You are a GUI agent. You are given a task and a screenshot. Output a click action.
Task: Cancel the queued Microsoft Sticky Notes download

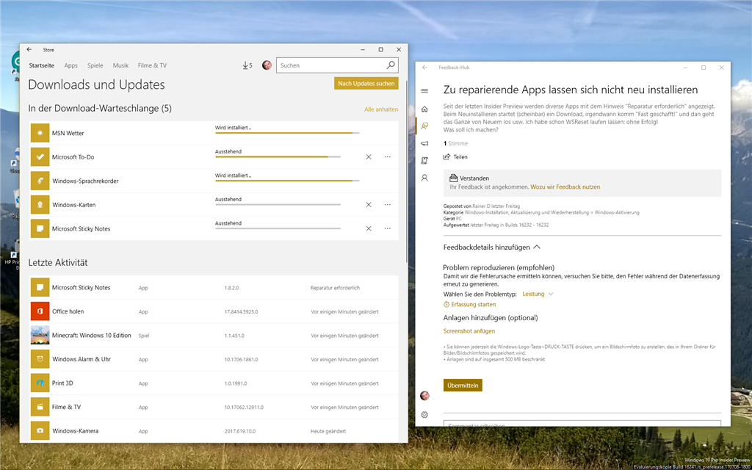369,229
